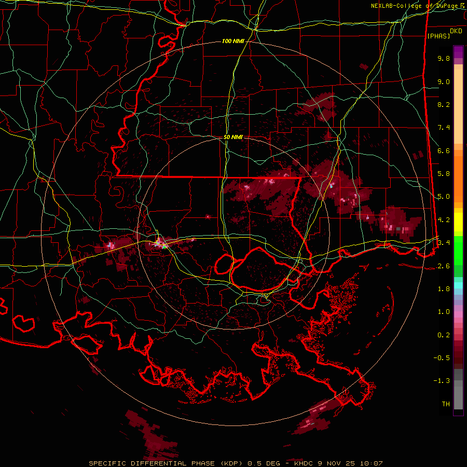Click the 3.4 scale value
Image resolution: width=467 pixels, height=467 pixels.
pyautogui.click(x=444, y=243)
